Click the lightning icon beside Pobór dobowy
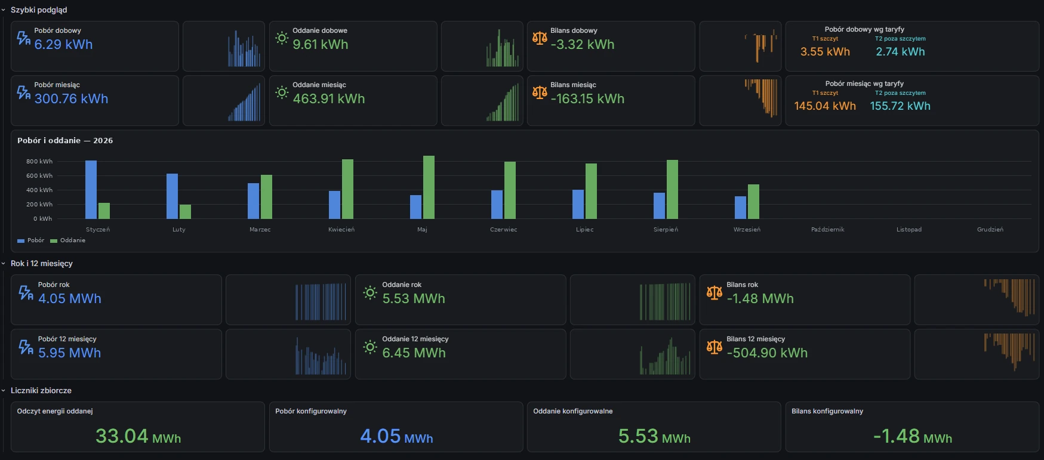The height and width of the screenshot is (460, 1044). (x=23, y=38)
